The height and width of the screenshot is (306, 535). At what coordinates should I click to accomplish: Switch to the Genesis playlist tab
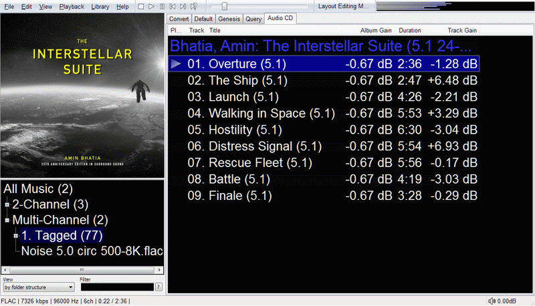point(229,19)
